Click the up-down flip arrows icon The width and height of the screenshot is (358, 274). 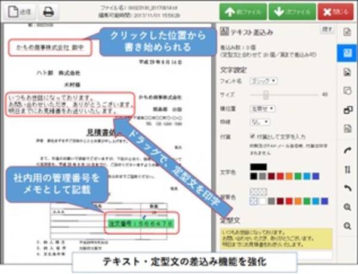pos(347,170)
